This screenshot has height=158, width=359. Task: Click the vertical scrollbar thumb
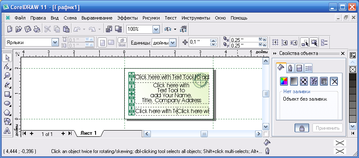(266, 94)
